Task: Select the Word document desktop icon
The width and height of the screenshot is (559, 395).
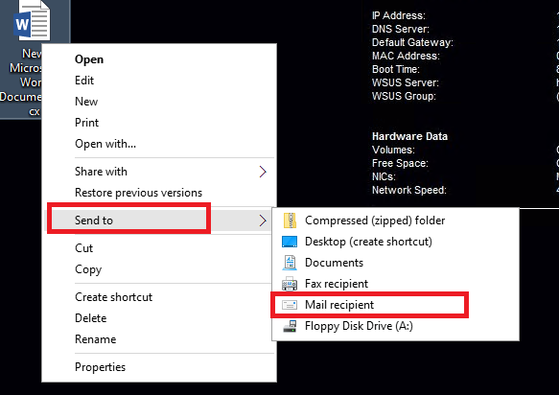Action: point(32,19)
